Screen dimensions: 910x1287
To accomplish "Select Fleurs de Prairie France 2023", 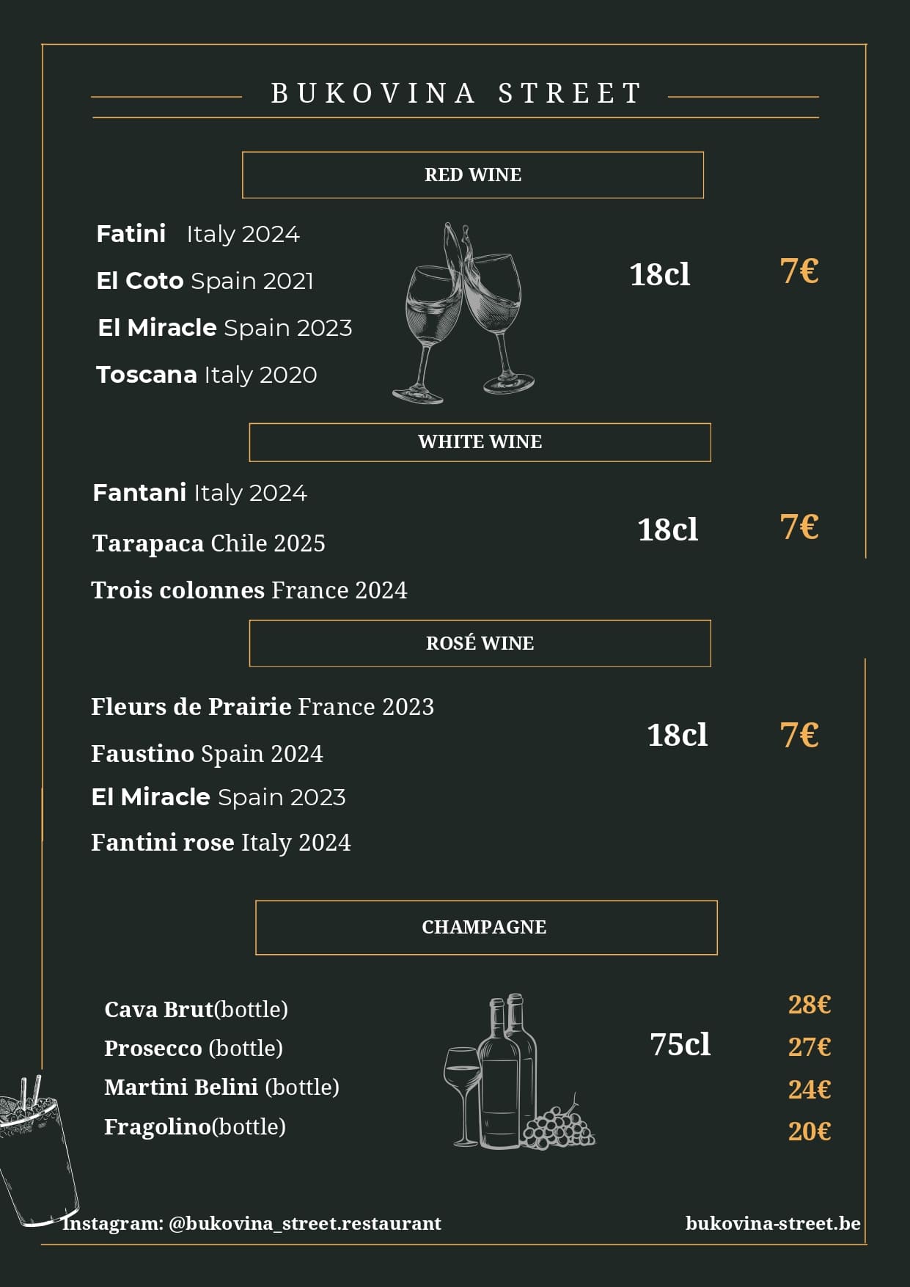I will coord(262,707).
